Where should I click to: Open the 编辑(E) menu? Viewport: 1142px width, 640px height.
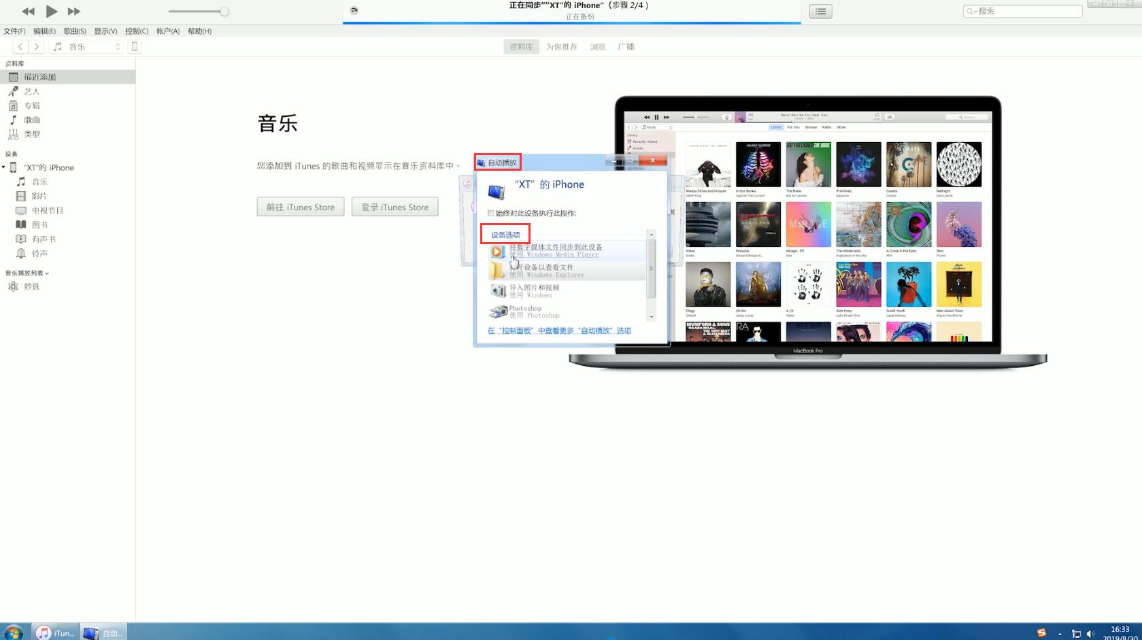pyautogui.click(x=44, y=31)
